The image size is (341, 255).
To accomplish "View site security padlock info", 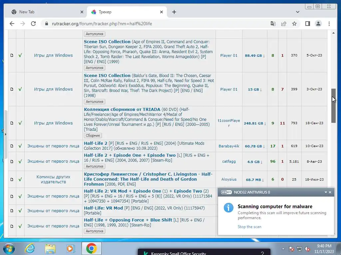I will [x=46, y=24].
